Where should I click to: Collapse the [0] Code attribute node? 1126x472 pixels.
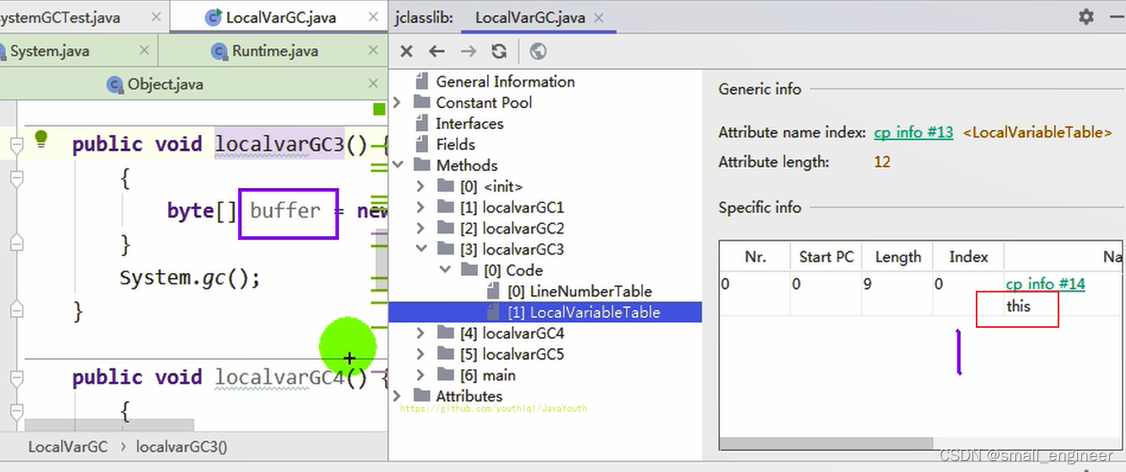(445, 271)
